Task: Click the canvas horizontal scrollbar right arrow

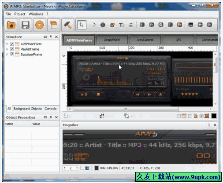Action: click(x=210, y=109)
